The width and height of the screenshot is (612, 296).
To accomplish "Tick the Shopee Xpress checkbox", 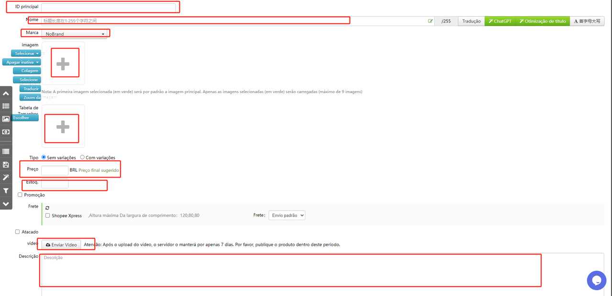I will coord(47,216).
